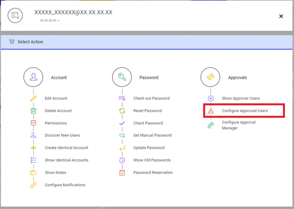Select Discover New Users

[x=62, y=135]
